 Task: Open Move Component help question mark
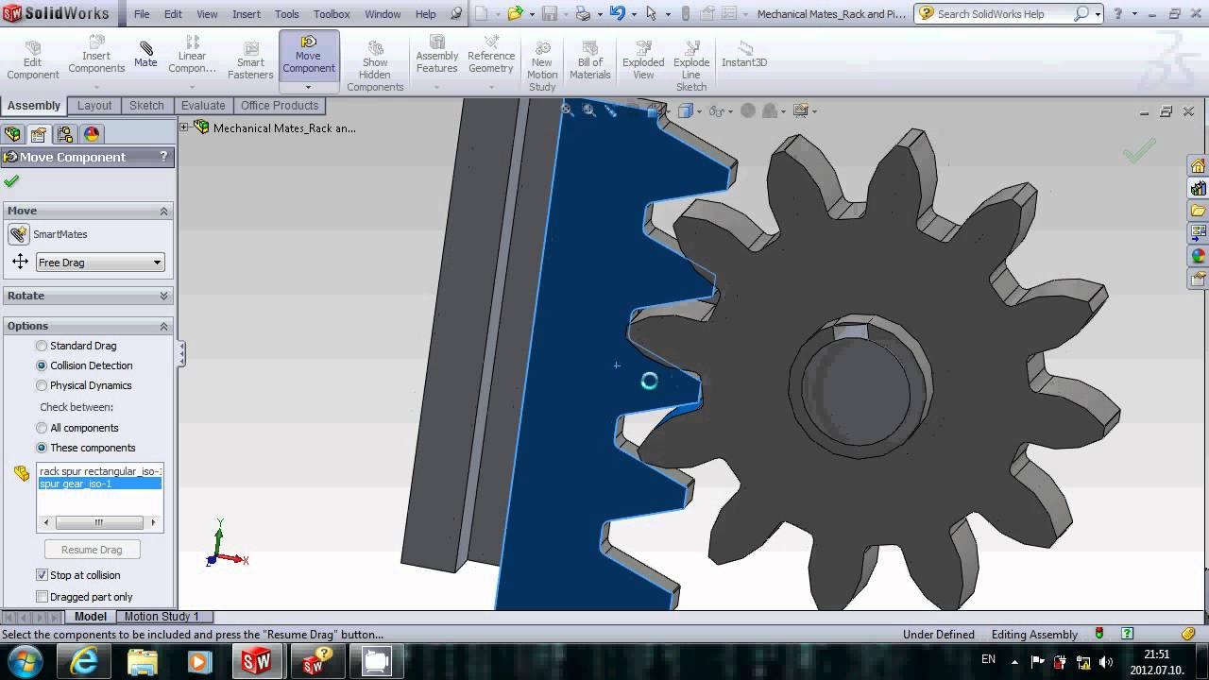tap(163, 157)
